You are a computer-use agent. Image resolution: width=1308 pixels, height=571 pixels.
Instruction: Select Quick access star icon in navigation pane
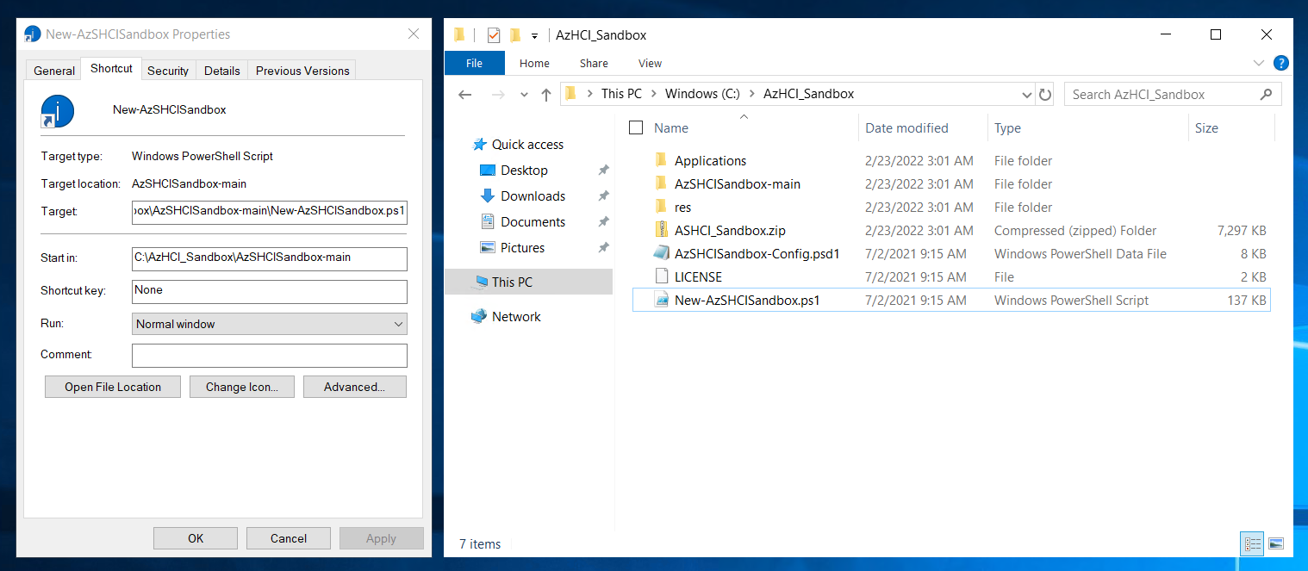click(480, 144)
